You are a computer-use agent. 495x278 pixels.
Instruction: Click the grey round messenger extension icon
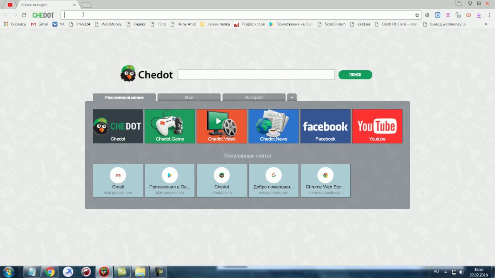427,15
